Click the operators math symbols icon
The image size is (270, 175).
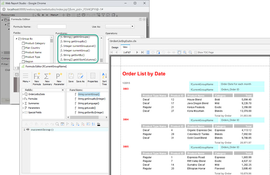pos(93,124)
